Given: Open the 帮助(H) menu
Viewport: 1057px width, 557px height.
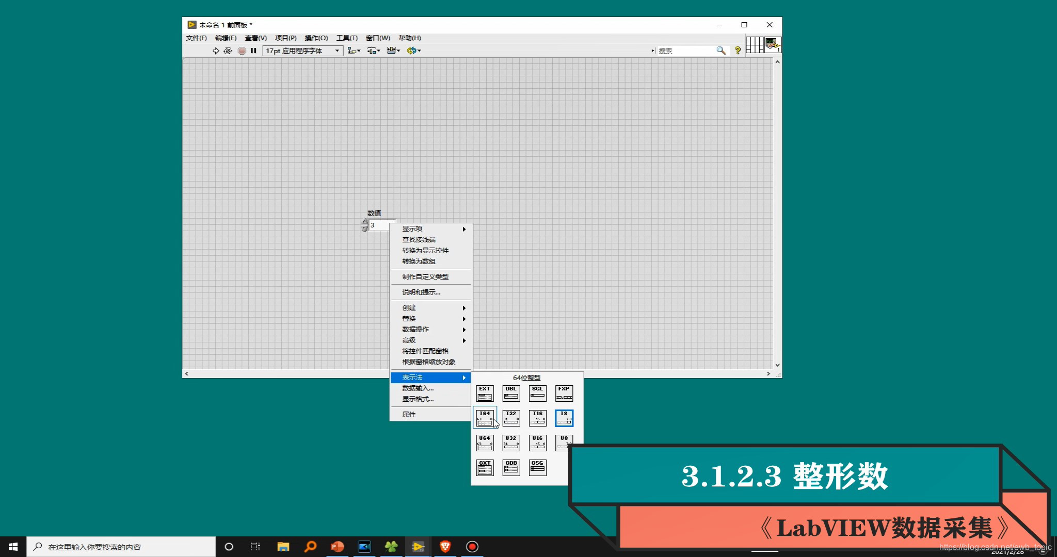Looking at the screenshot, I should tap(409, 38).
